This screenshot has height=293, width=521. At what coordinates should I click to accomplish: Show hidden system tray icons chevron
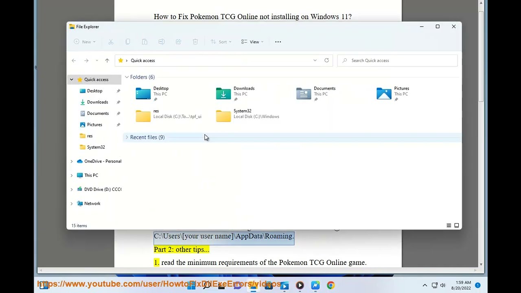click(425, 285)
